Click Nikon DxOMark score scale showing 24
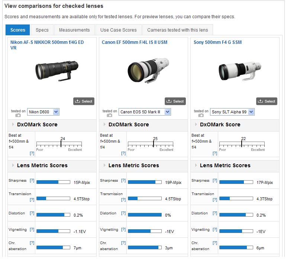This screenshot has width=287, height=259. coord(59,144)
